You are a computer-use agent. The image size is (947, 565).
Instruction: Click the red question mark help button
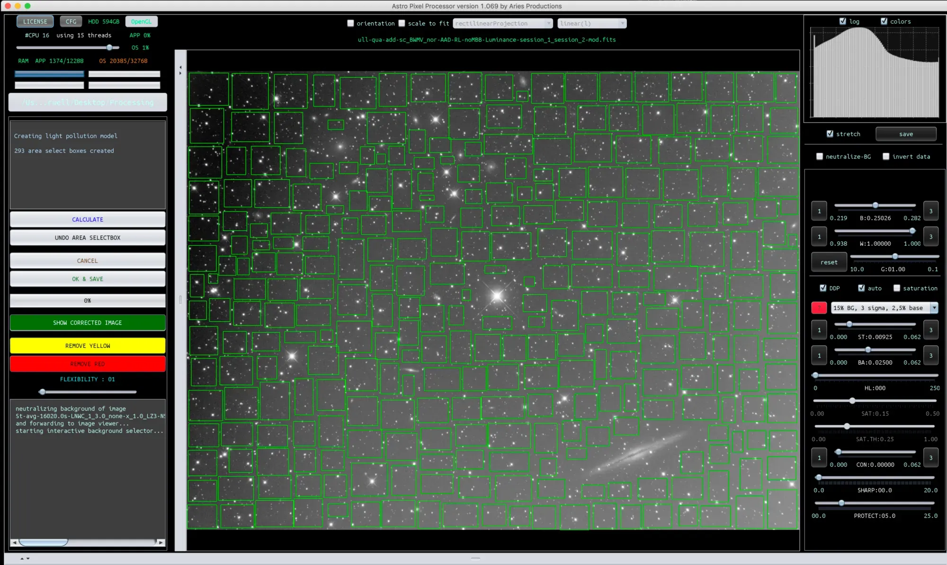[819, 308]
